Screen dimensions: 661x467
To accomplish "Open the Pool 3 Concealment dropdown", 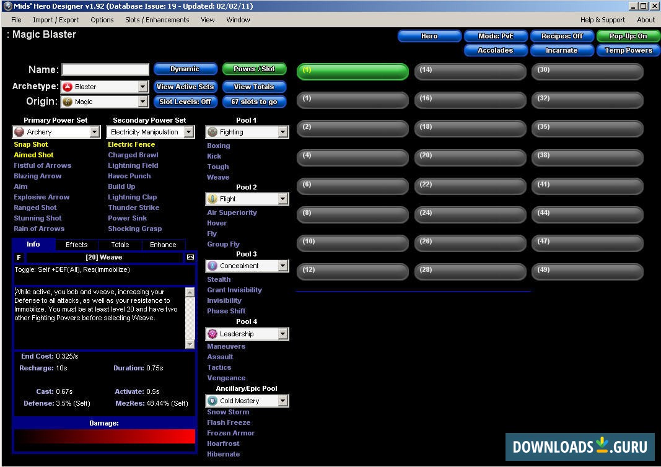I will (x=283, y=266).
